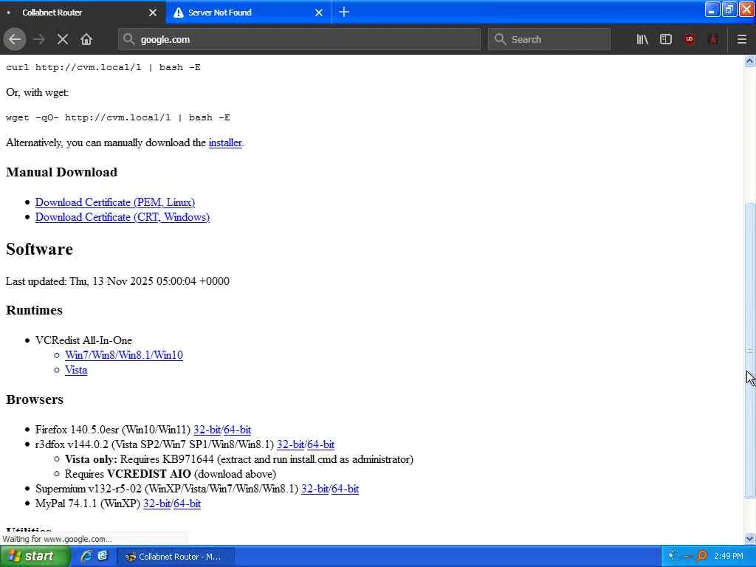
Task: Open the installer link
Action: pyautogui.click(x=224, y=142)
